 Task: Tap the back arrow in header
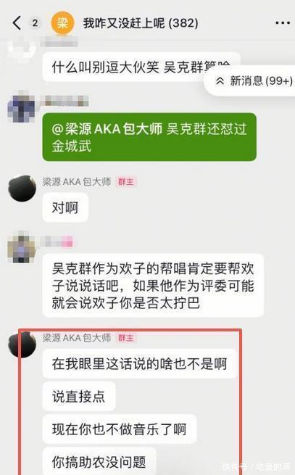[x=17, y=23]
